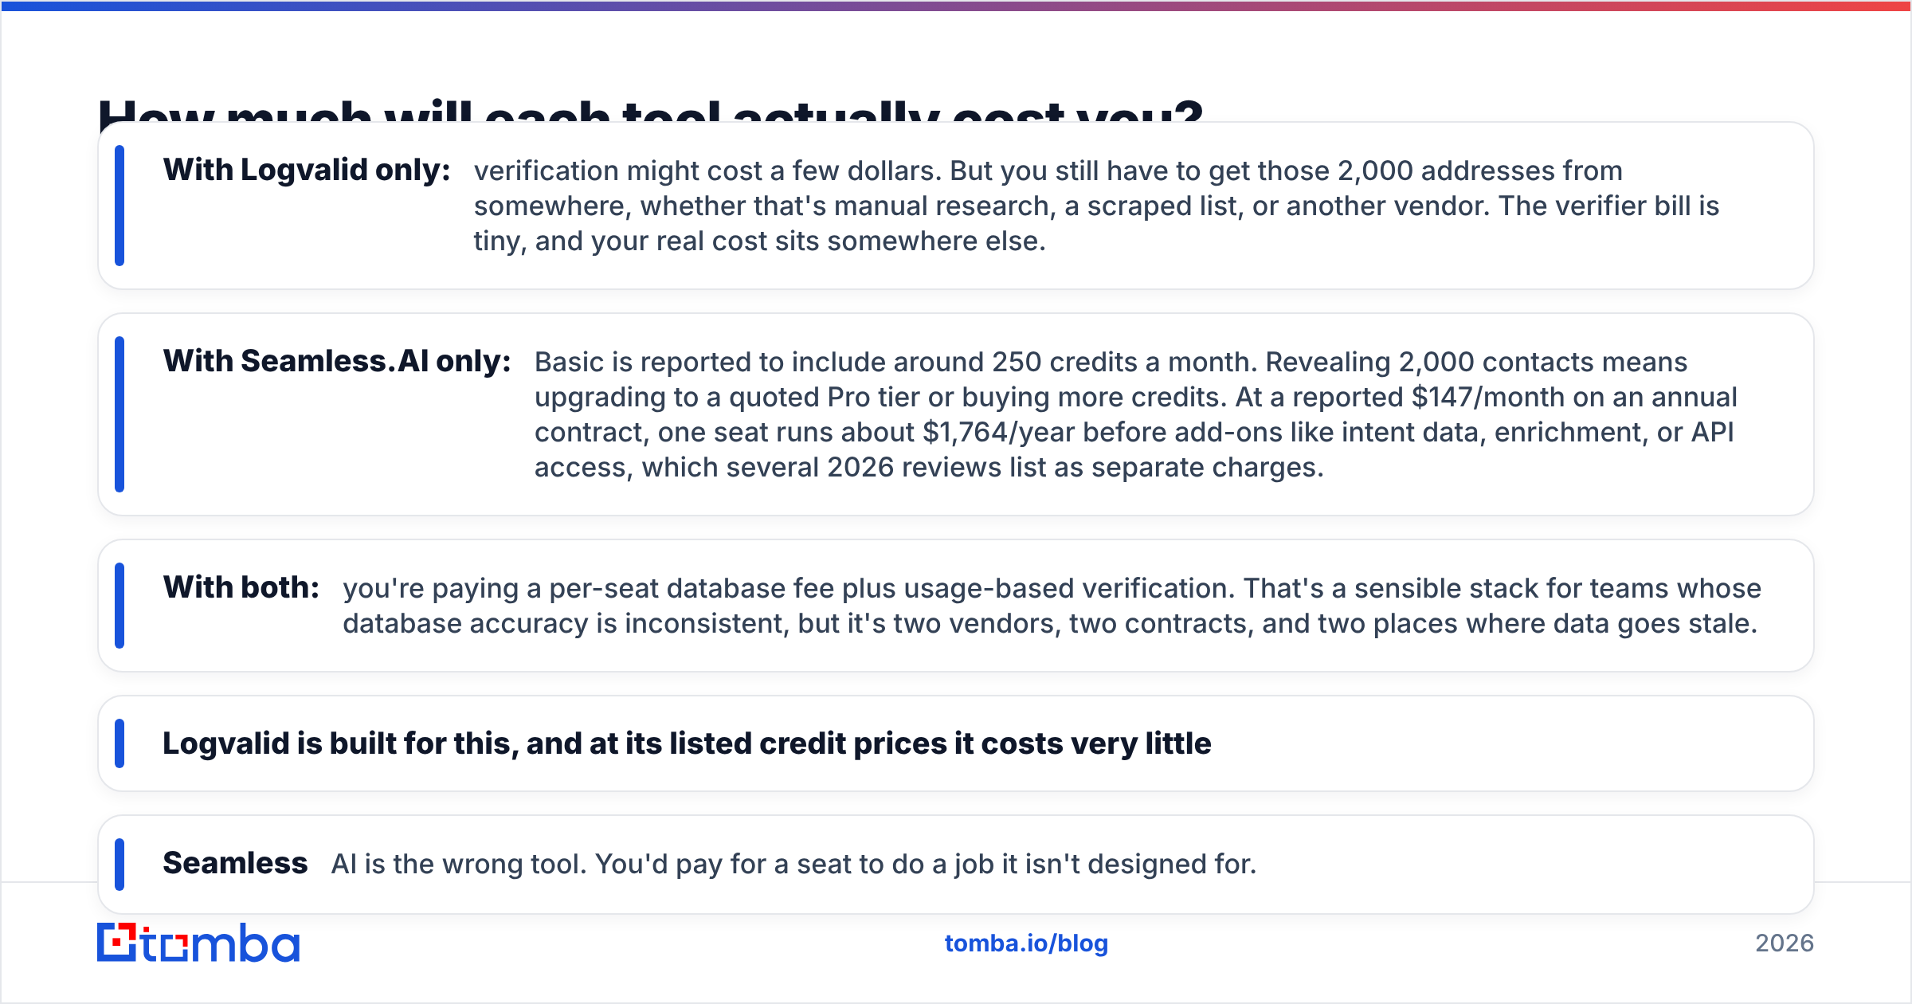Open the tomba.io/blog link

coord(1026,943)
